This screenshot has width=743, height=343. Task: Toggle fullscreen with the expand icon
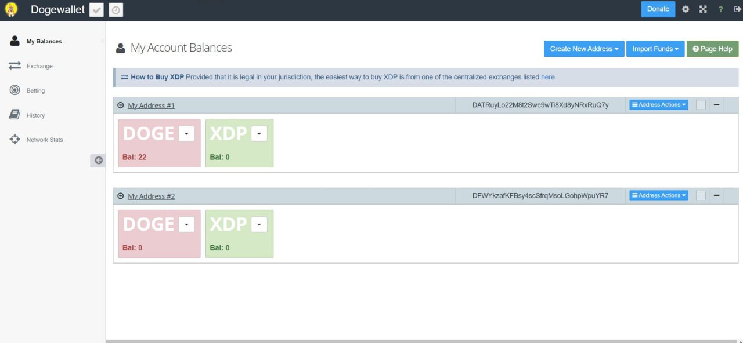(x=703, y=9)
